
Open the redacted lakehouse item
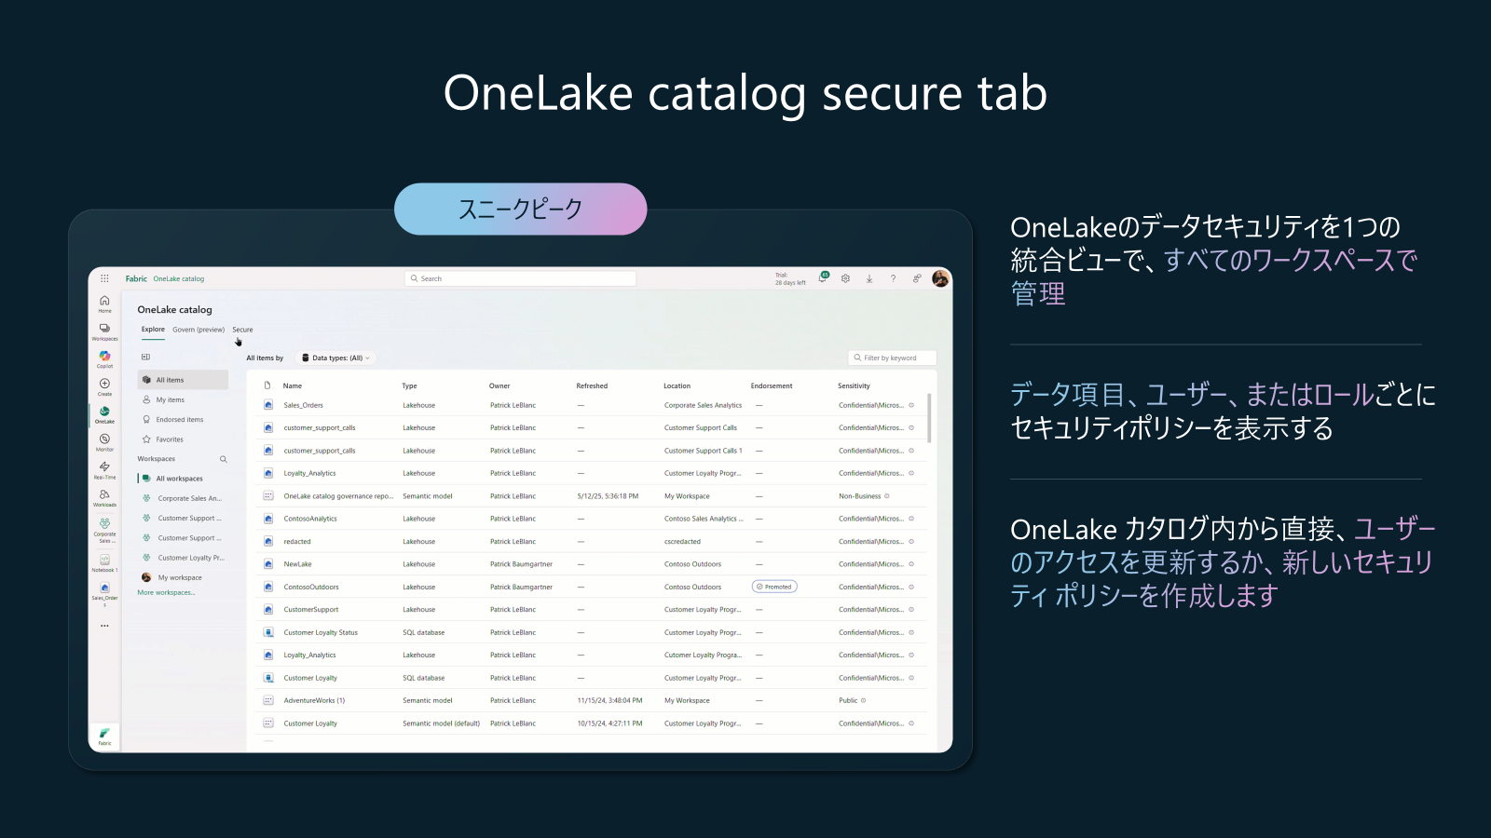297,542
